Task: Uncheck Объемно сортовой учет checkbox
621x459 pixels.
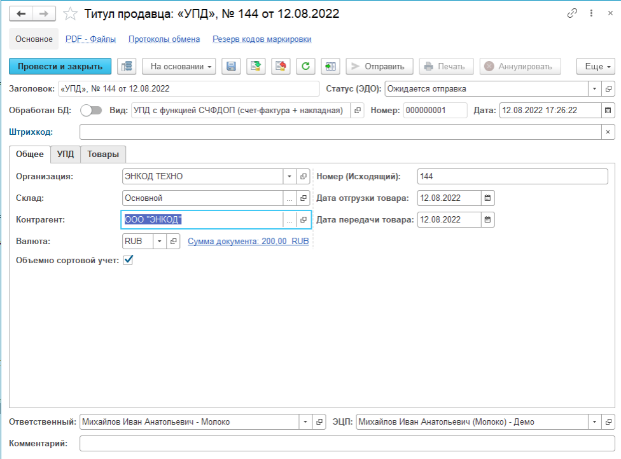Action: 128,260
